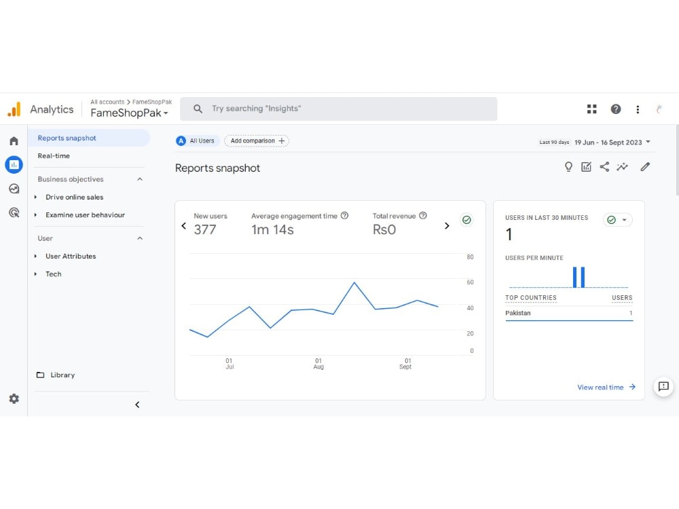Follow the View real time link
This screenshot has width=679, height=509.
[x=606, y=387]
